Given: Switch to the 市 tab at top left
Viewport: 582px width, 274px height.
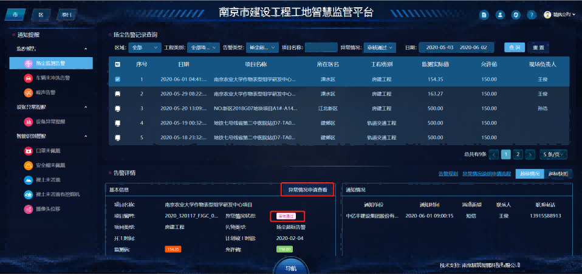Looking at the screenshot, I should (16, 13).
